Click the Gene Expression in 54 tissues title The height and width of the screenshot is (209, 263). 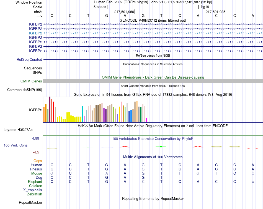[153, 94]
